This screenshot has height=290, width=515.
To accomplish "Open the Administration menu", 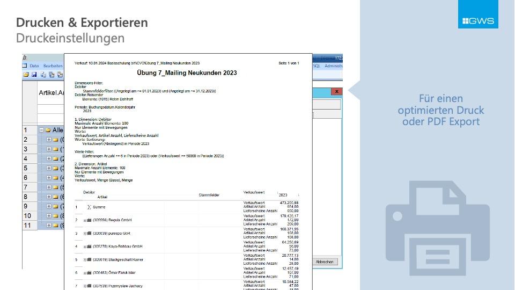I will tap(333, 66).
